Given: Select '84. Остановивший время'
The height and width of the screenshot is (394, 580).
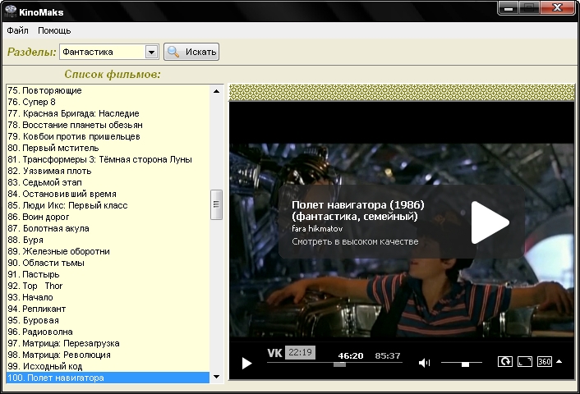Looking at the screenshot, I should (108, 194).
